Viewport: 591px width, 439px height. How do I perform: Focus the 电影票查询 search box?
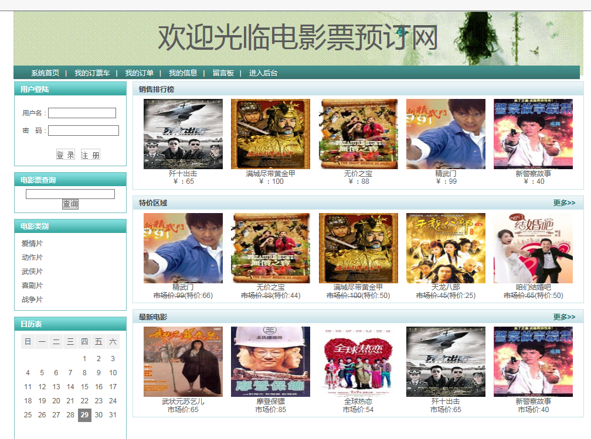point(70,194)
